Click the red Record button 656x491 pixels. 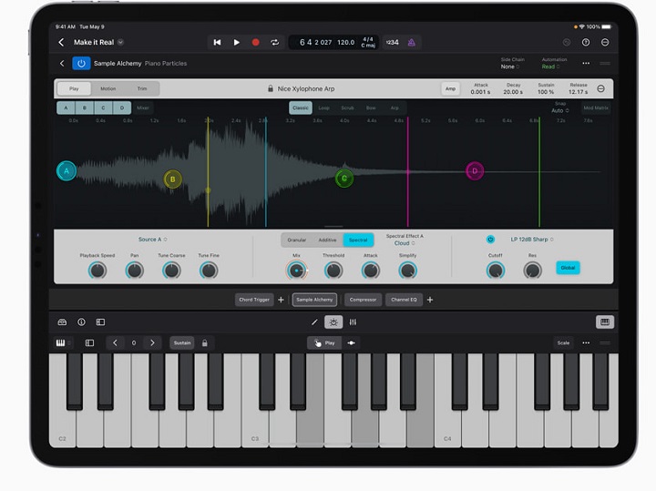click(255, 43)
